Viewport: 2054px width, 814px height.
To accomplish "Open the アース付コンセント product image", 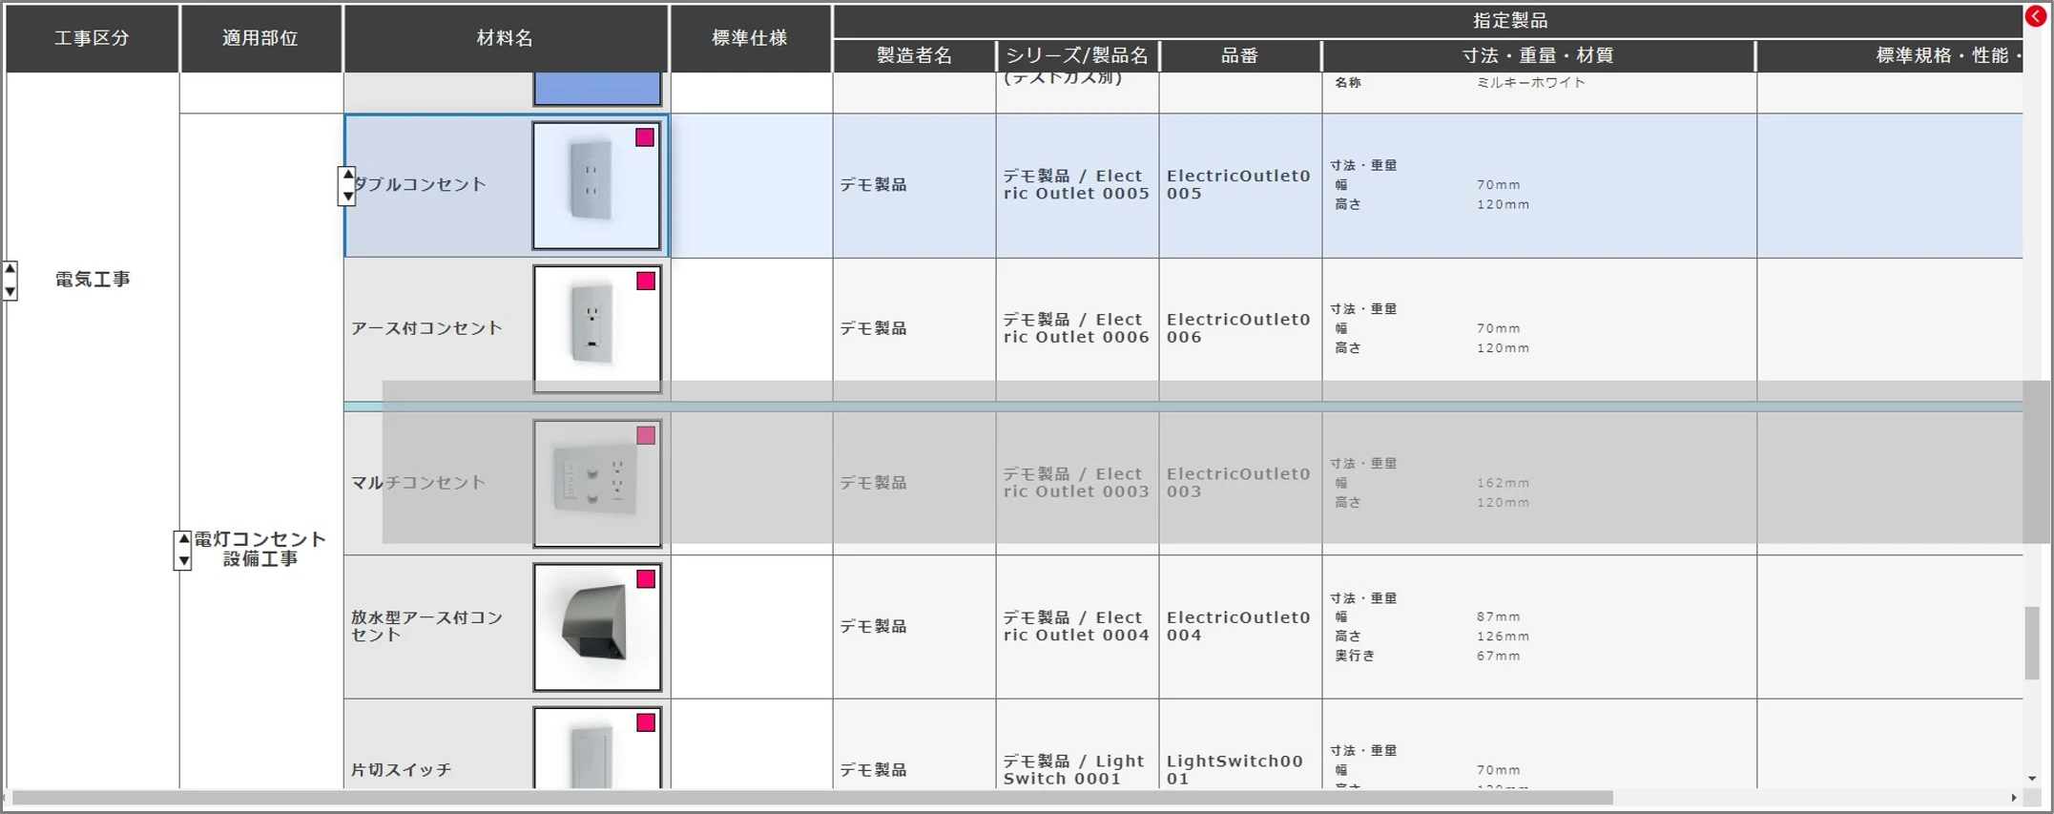I will coord(597,329).
